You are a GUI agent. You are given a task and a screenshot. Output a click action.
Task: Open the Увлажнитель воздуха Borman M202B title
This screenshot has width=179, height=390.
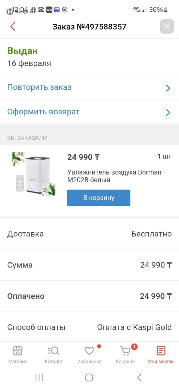(x=114, y=176)
